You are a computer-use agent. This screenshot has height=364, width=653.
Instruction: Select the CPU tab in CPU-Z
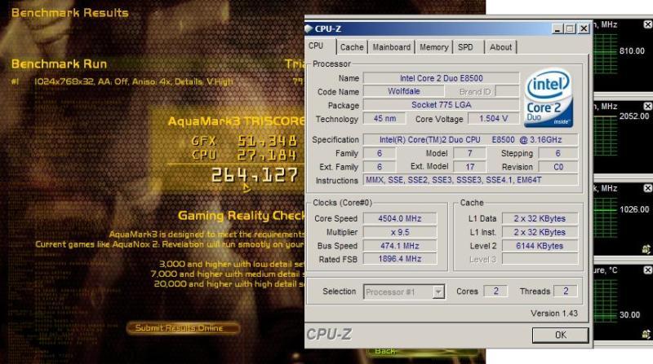tap(316, 46)
